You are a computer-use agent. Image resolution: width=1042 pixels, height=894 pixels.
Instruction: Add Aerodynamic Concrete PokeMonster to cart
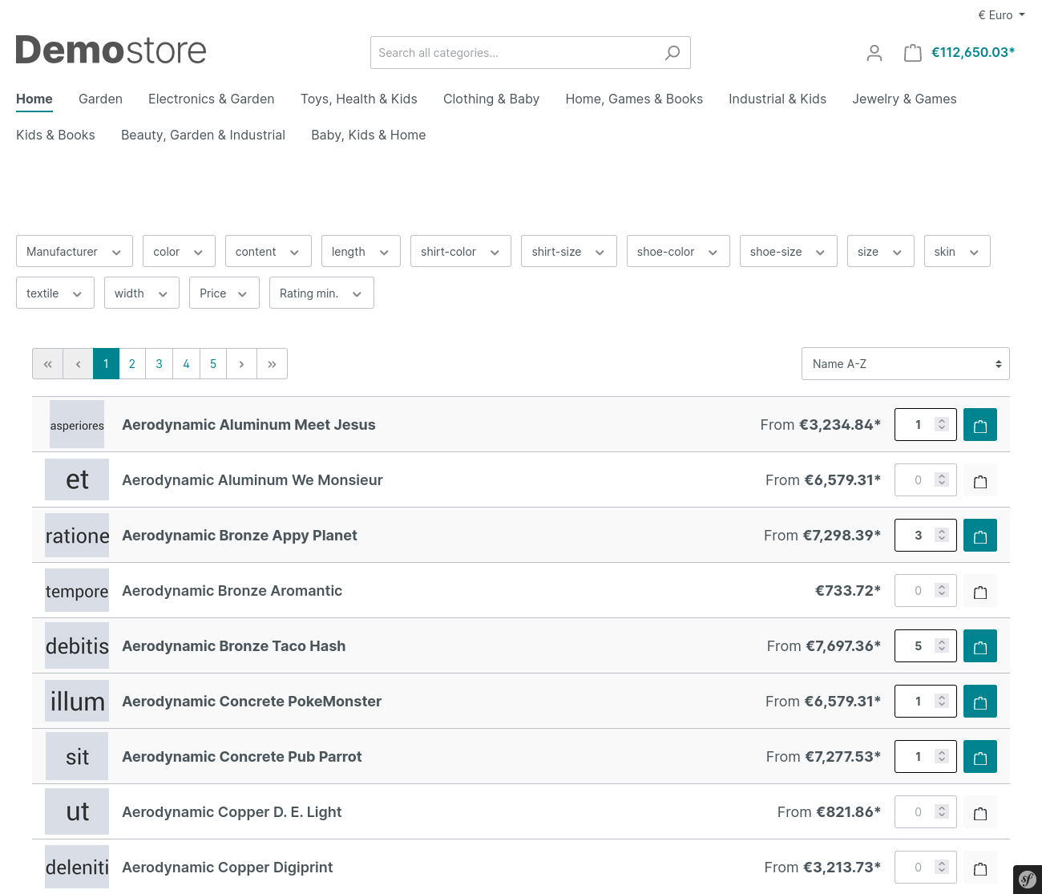pyautogui.click(x=980, y=702)
